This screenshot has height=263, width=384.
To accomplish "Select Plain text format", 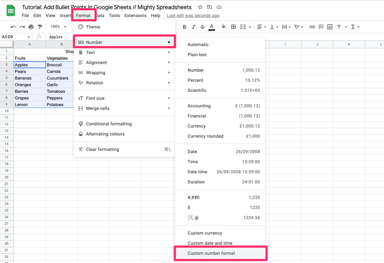I will tap(220, 55).
